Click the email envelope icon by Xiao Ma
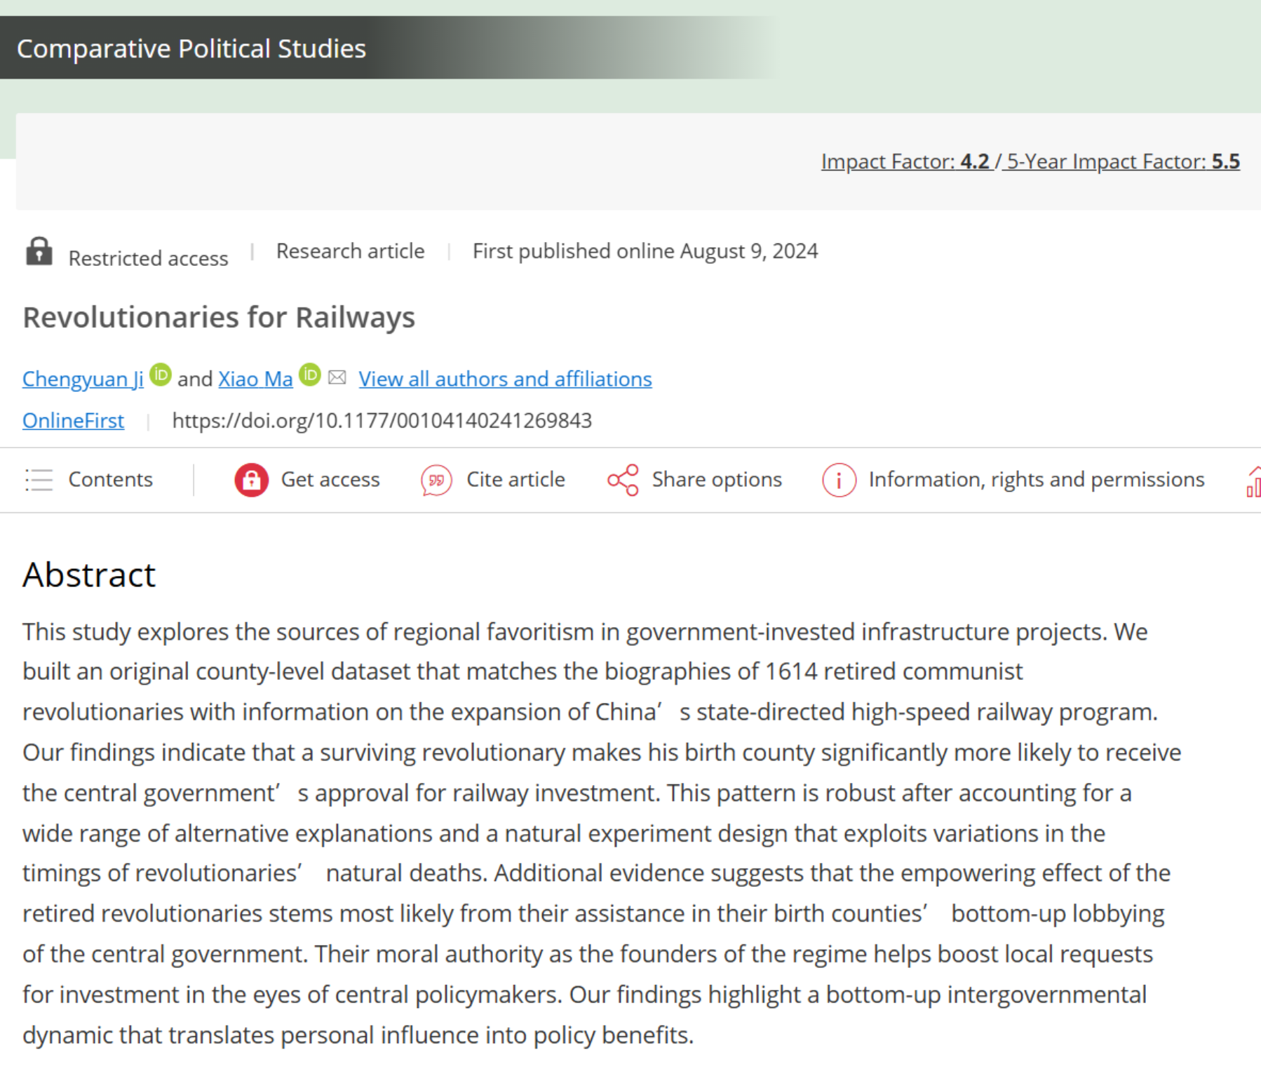The height and width of the screenshot is (1074, 1261). click(337, 378)
